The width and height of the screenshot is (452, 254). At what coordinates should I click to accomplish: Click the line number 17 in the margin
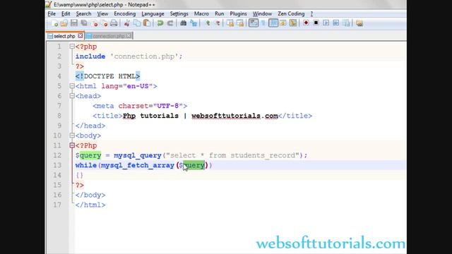point(57,205)
